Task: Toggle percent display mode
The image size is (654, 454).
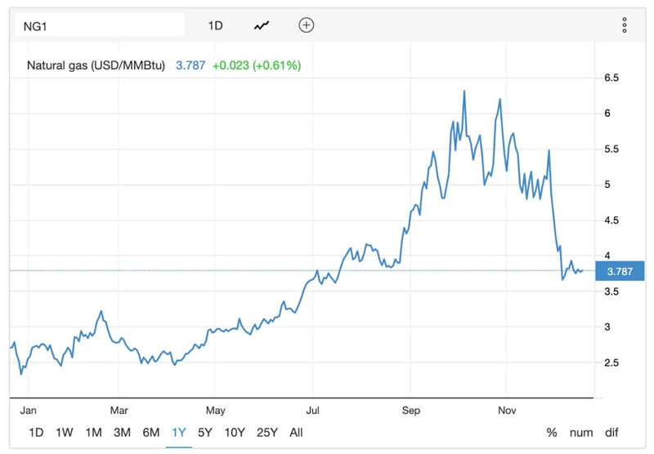Action: pos(552,433)
